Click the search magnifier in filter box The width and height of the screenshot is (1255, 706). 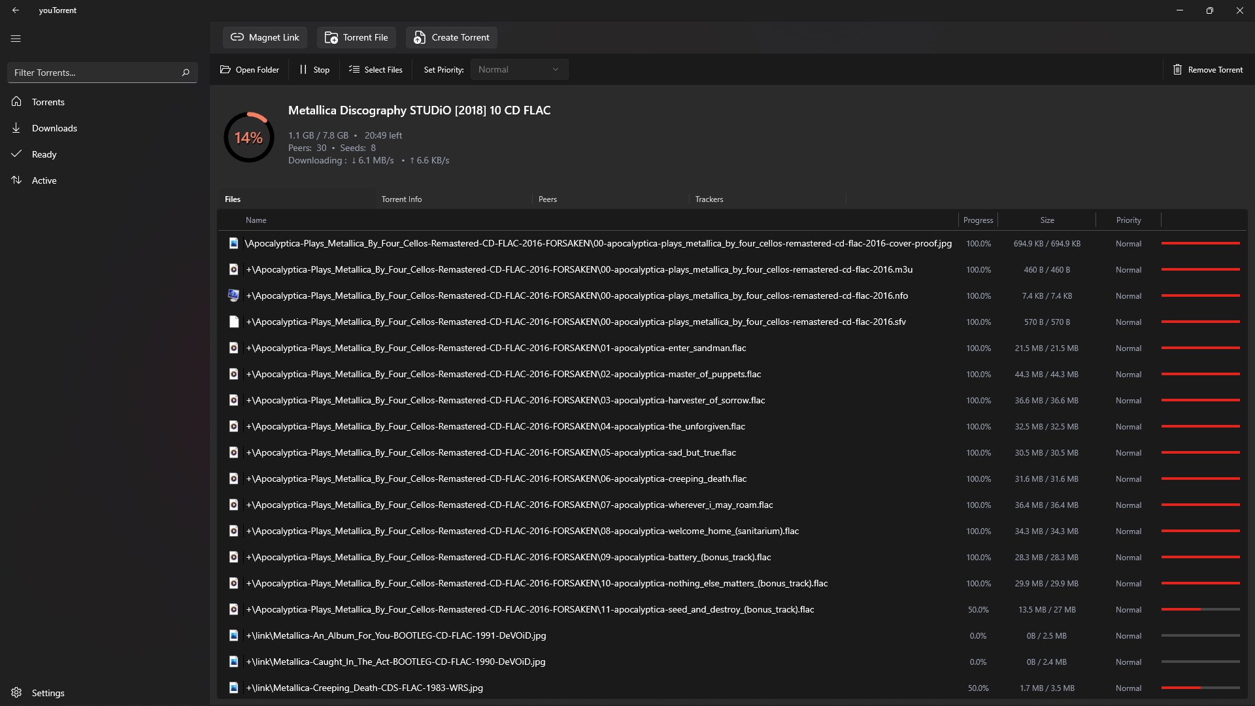tap(186, 73)
